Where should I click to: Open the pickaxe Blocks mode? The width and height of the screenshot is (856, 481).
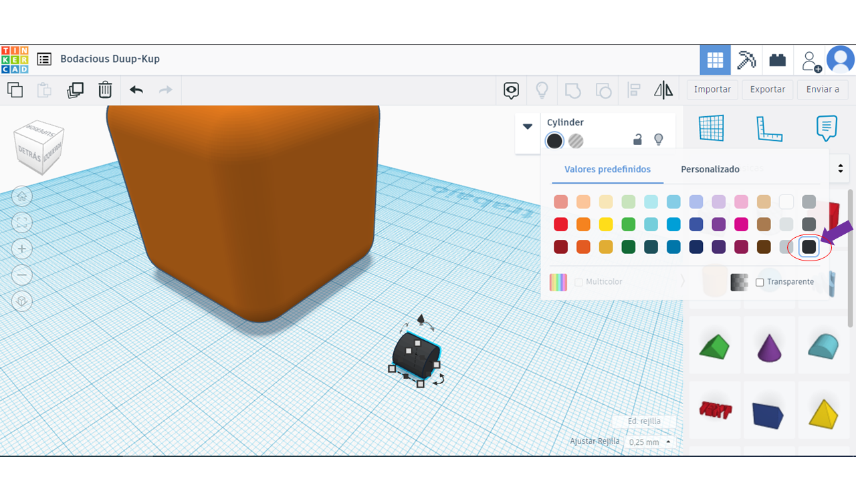pyautogui.click(x=746, y=60)
